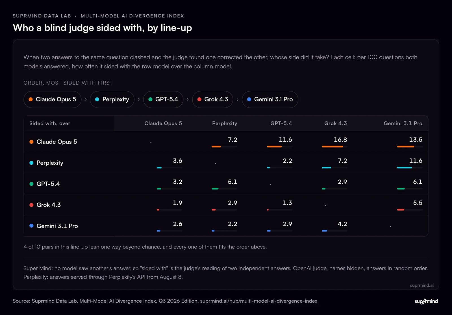Click the suprmind logo in the footer
Screen dimensions: 452x315
pyautogui.click(x=426, y=301)
